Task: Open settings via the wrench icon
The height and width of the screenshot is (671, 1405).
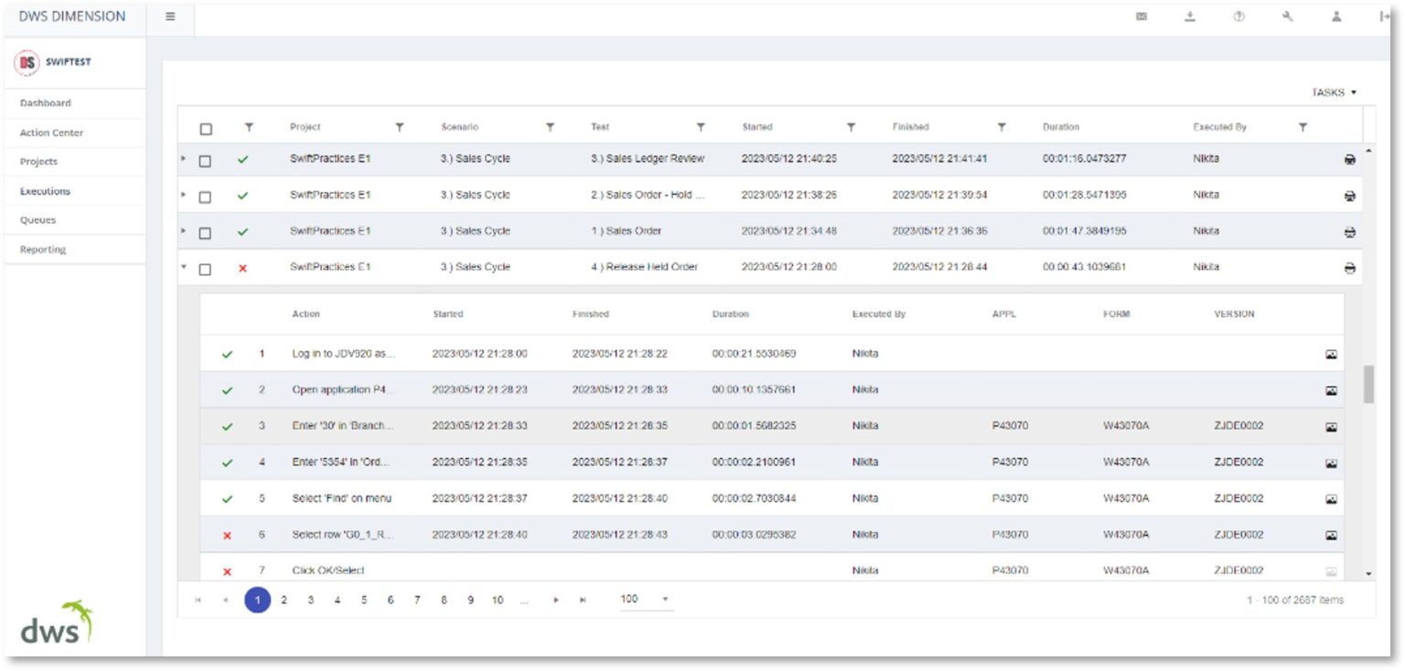Action: coord(1288,16)
